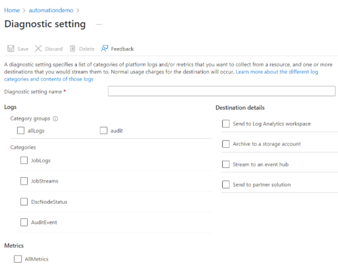Click the Save disk icon
Screen dimensions: 338x269
(10, 49)
